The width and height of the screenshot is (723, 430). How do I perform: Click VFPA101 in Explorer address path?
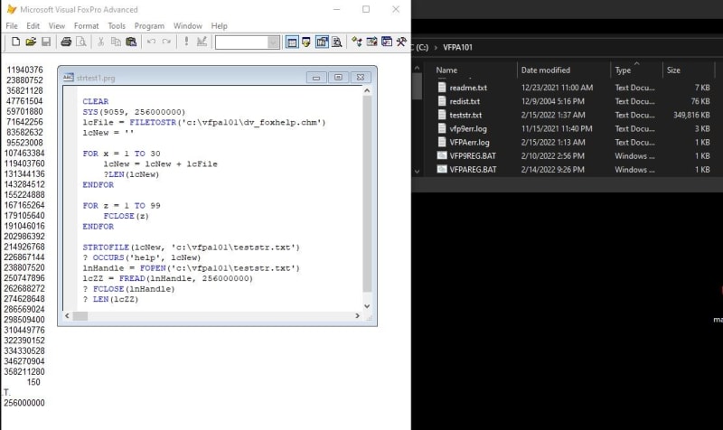click(457, 47)
